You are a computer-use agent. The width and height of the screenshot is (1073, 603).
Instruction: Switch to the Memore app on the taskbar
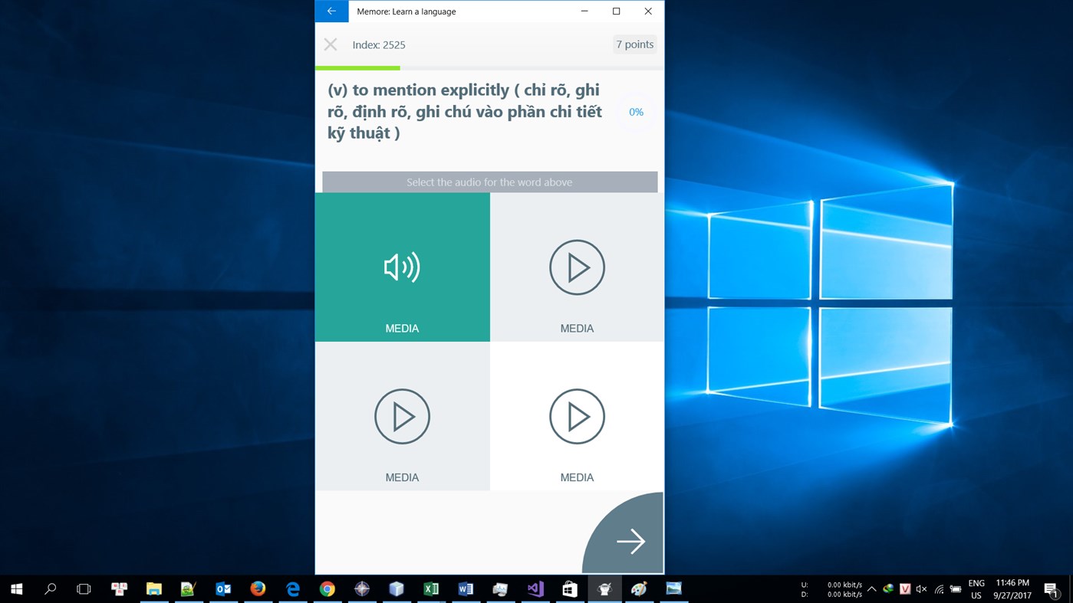pyautogui.click(x=604, y=588)
